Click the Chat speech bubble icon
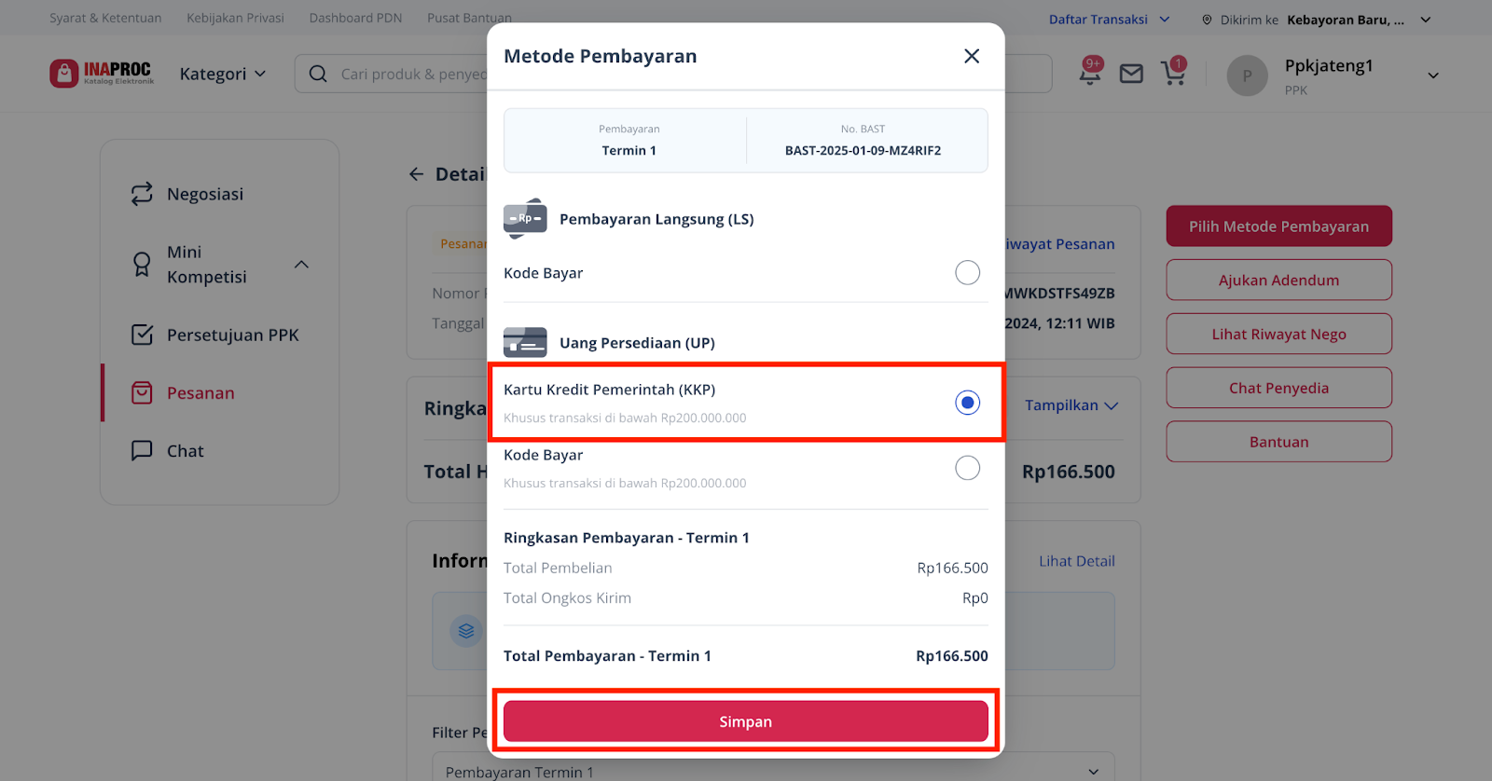 click(142, 451)
